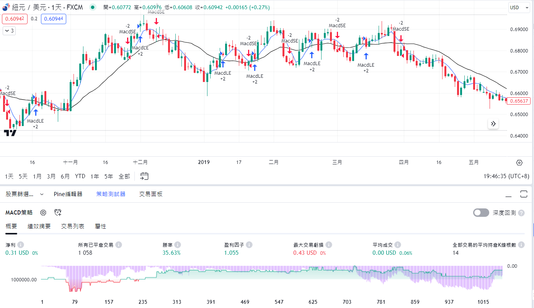Image resolution: width=534 pixels, height=308 pixels.
Task: Click the alarm clock icon beside MACD策略
Action: pyautogui.click(x=58, y=213)
